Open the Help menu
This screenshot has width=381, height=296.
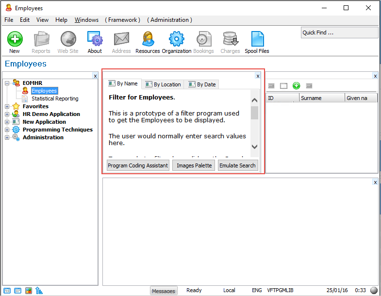(x=61, y=20)
